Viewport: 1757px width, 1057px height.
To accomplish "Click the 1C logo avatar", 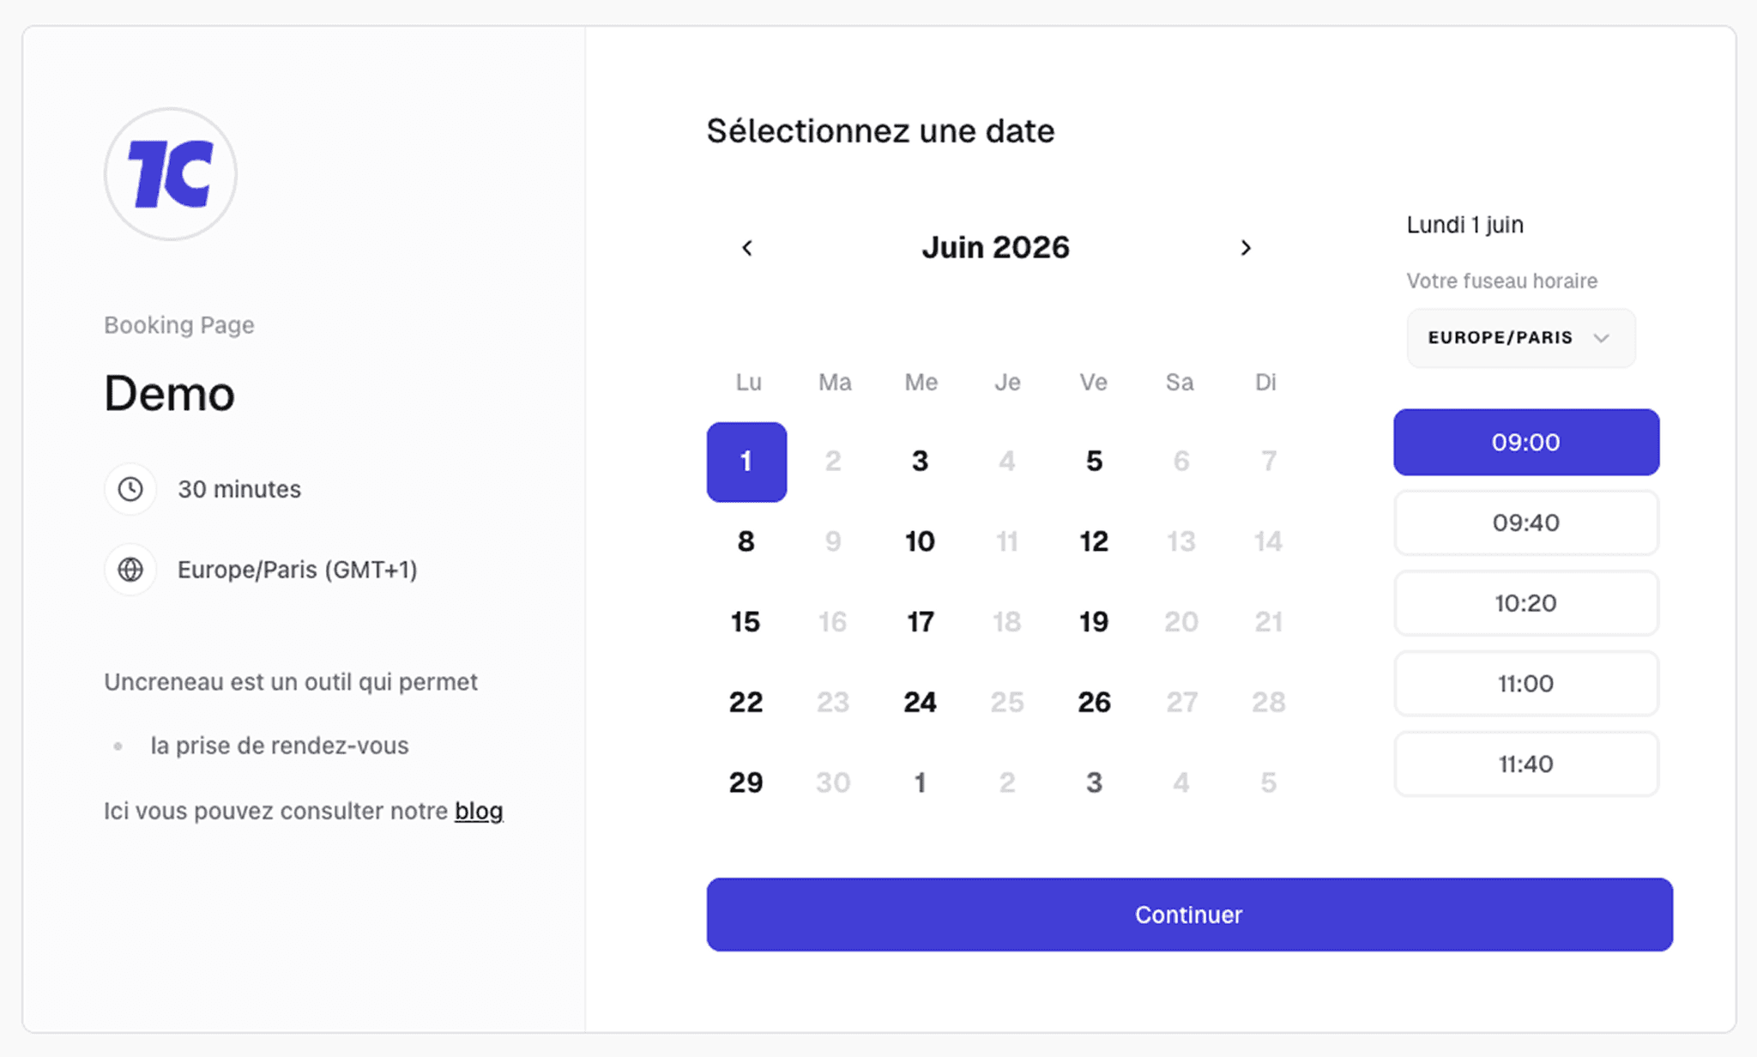I will tap(170, 174).
